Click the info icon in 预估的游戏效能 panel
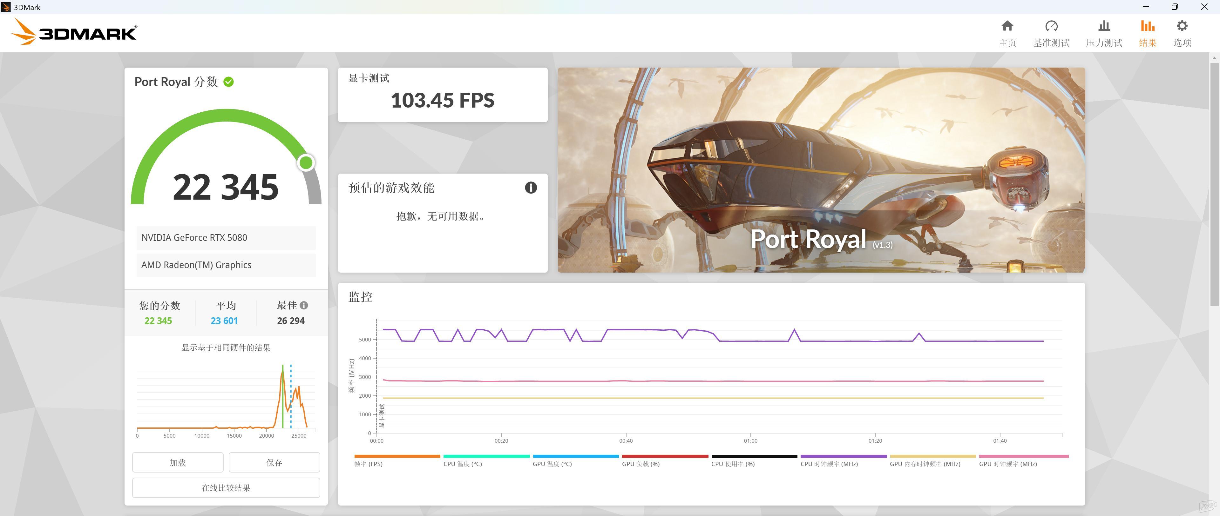This screenshot has height=516, width=1220. [x=531, y=188]
